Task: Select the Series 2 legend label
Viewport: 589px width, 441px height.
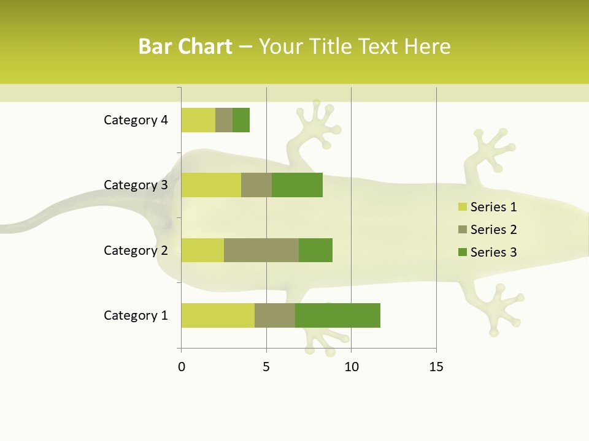Action: [493, 229]
